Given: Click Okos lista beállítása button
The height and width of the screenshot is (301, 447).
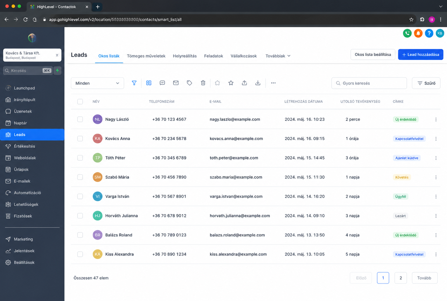Looking at the screenshot, I should click(x=373, y=54).
